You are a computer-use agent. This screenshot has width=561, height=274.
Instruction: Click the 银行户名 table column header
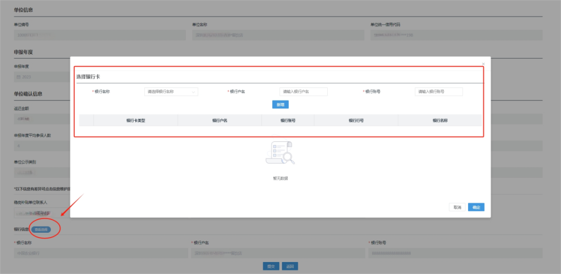click(219, 120)
